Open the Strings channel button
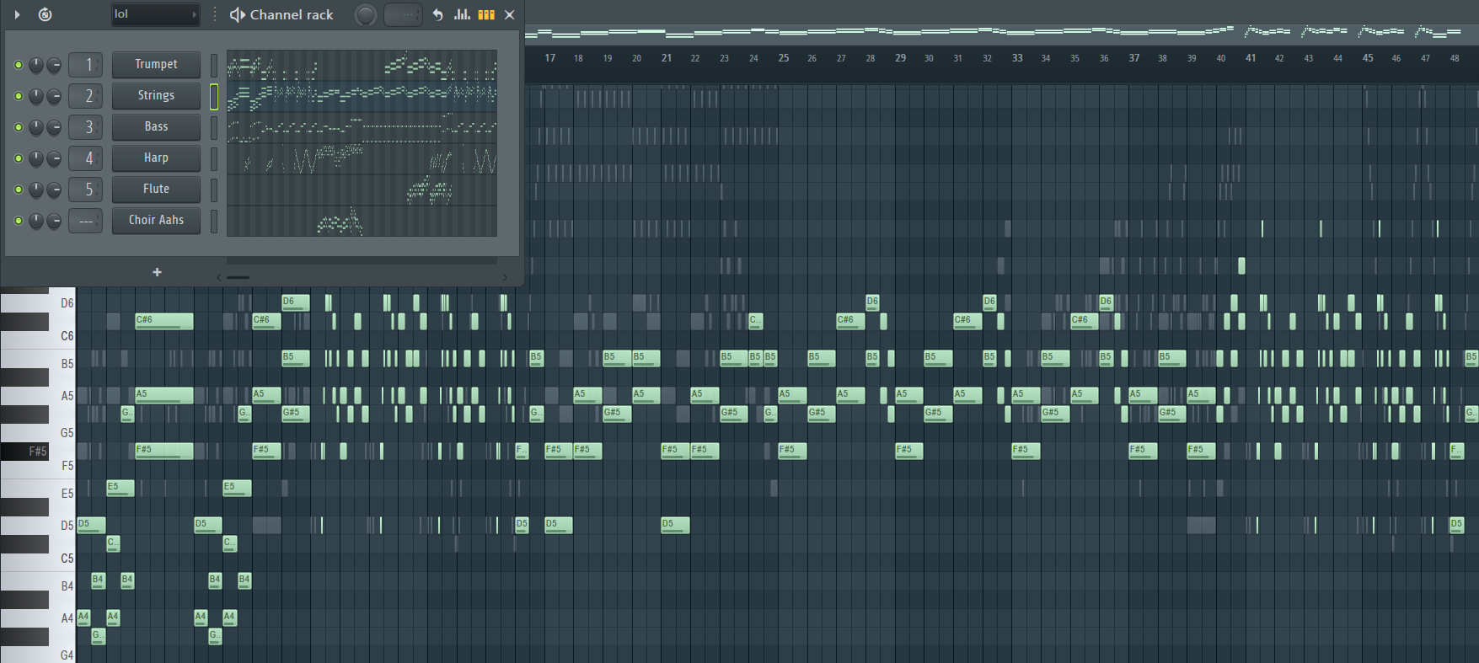 click(156, 96)
